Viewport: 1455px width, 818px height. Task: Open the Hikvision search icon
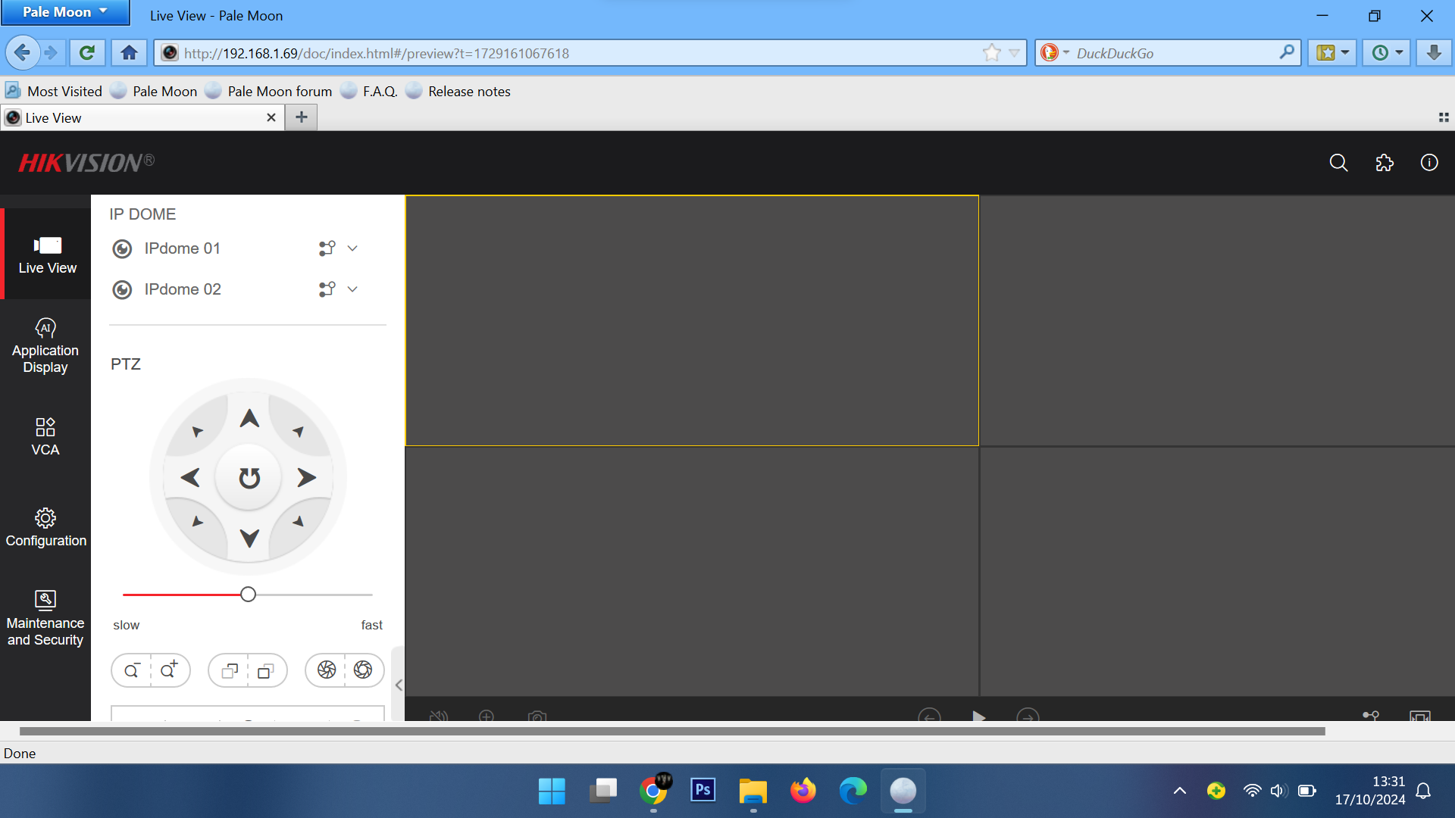[x=1338, y=163]
